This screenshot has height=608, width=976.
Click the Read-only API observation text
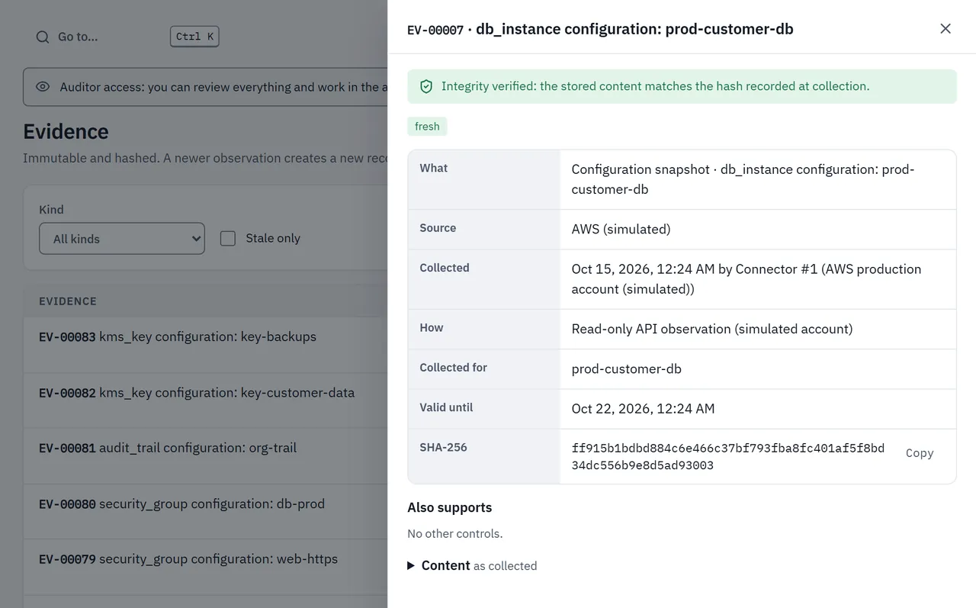coord(712,329)
